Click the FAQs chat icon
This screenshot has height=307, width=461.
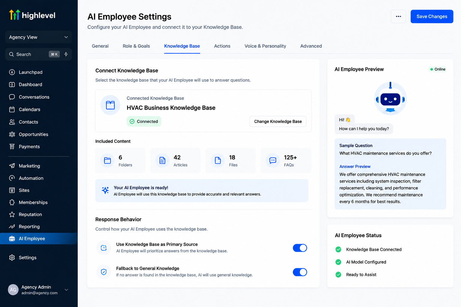click(273, 160)
